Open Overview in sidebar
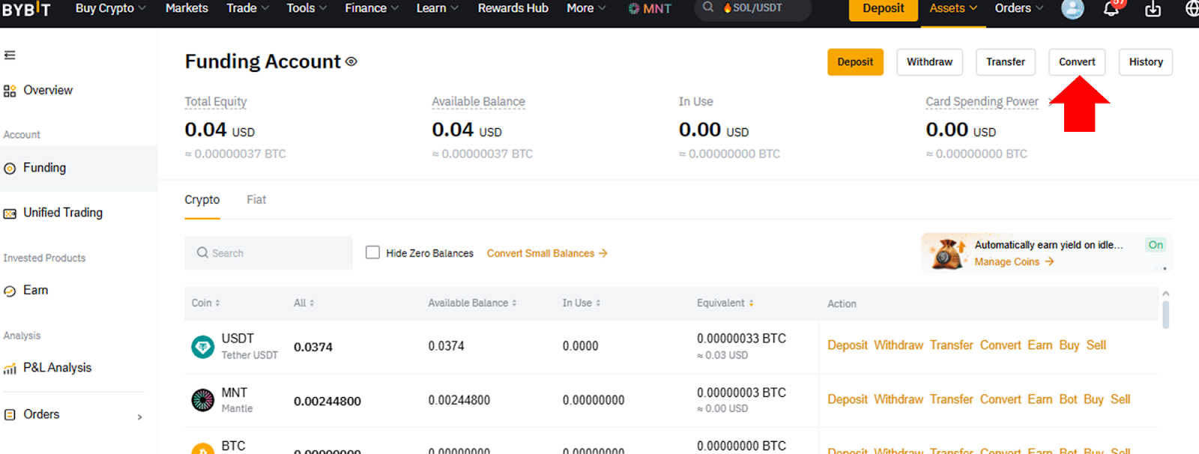 pyautogui.click(x=48, y=91)
